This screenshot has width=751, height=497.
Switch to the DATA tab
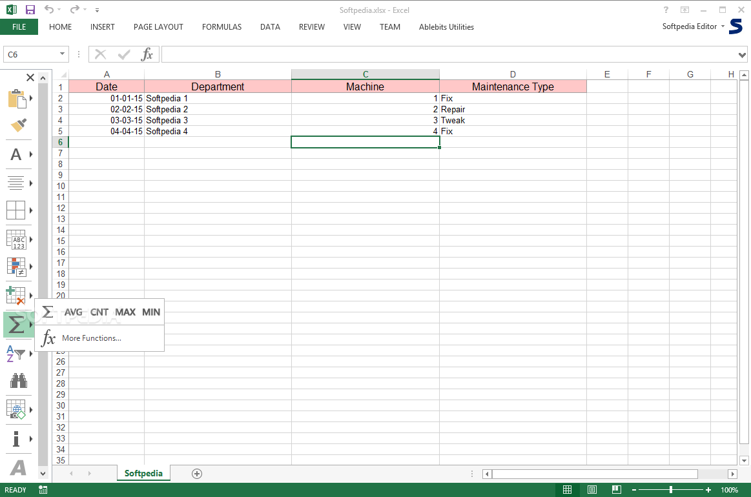[270, 27]
